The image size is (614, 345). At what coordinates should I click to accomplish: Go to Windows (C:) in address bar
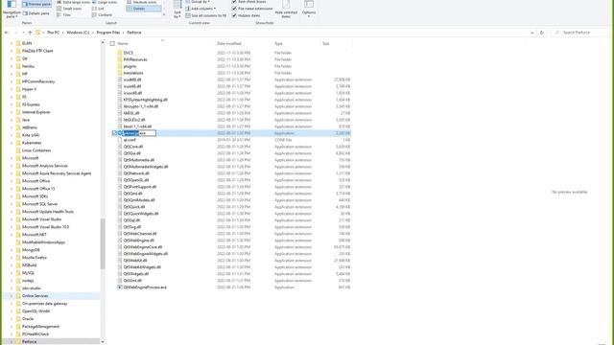pyautogui.click(x=78, y=33)
